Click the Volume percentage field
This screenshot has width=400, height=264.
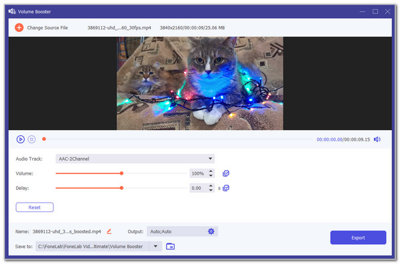199,173
